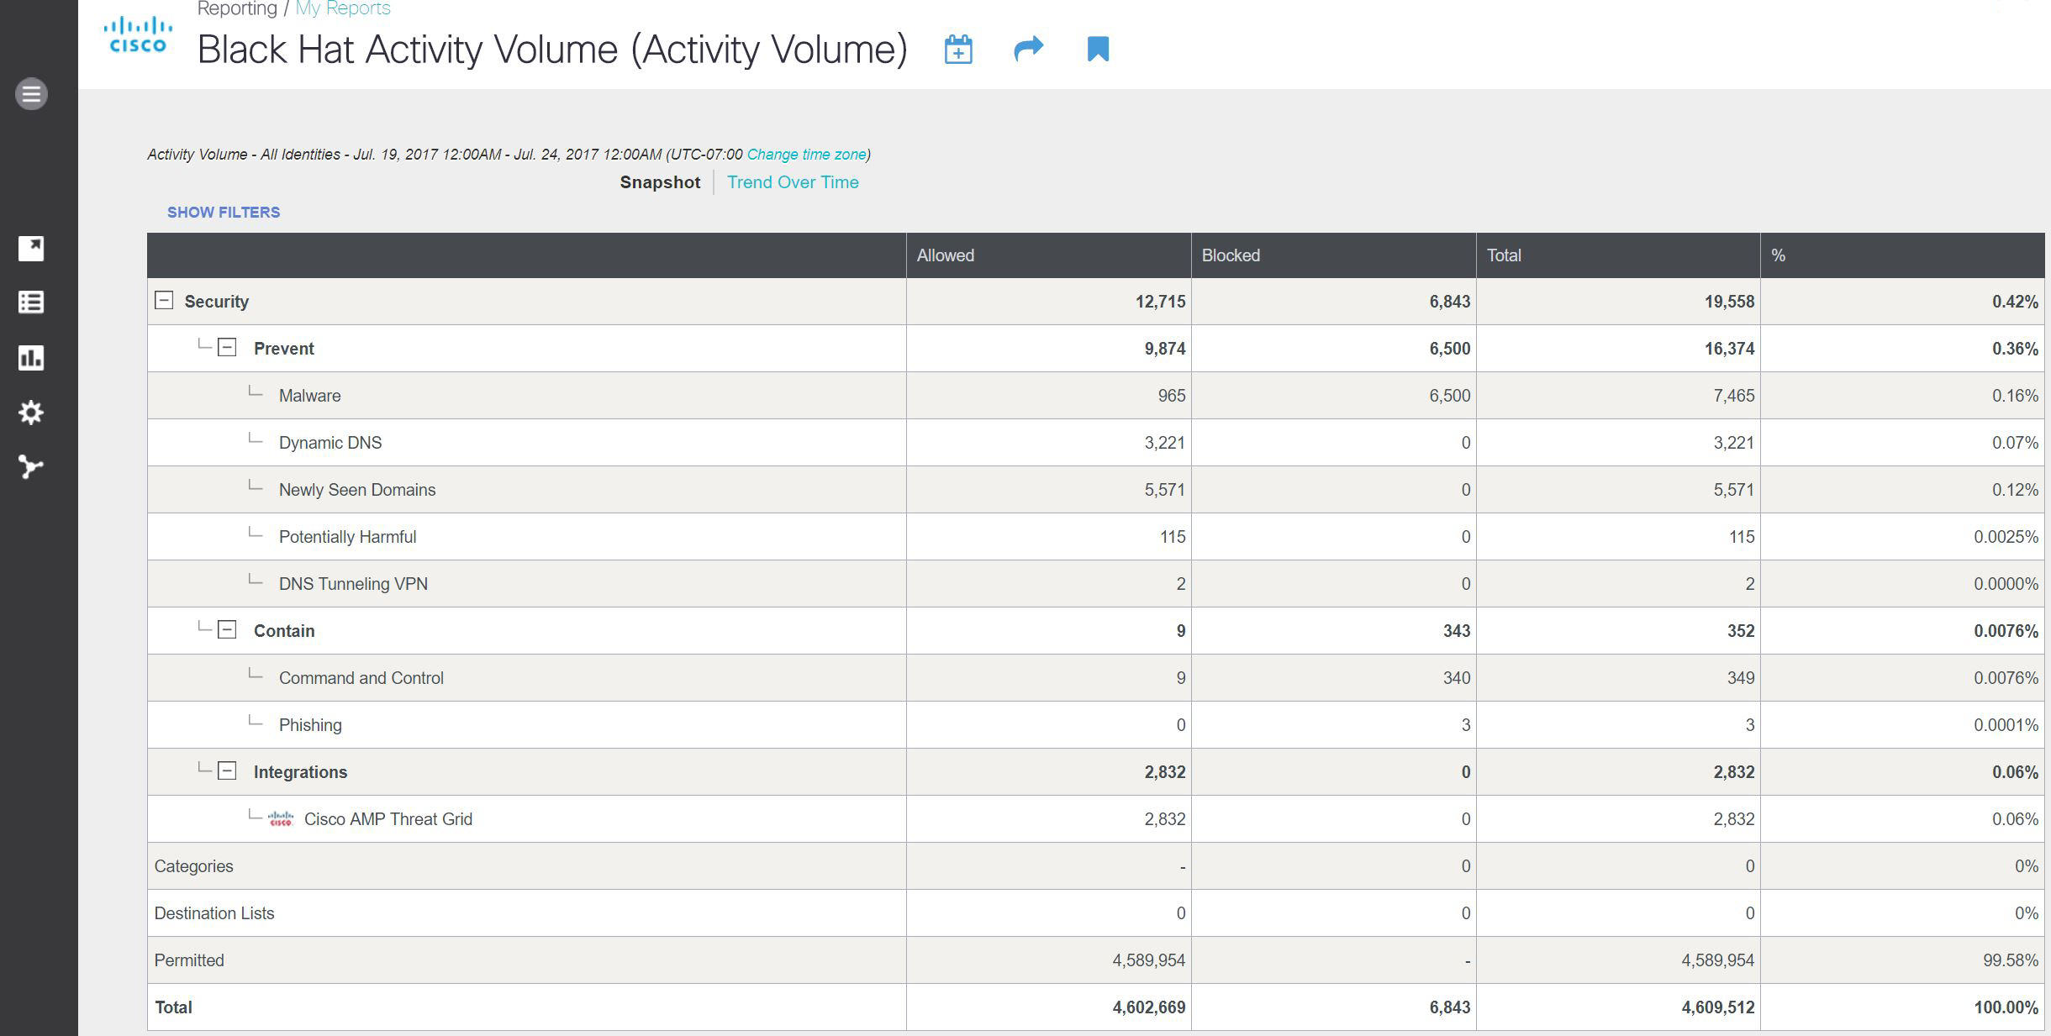
Task: Click the branch investigate sidebar icon
Action: coord(31,467)
